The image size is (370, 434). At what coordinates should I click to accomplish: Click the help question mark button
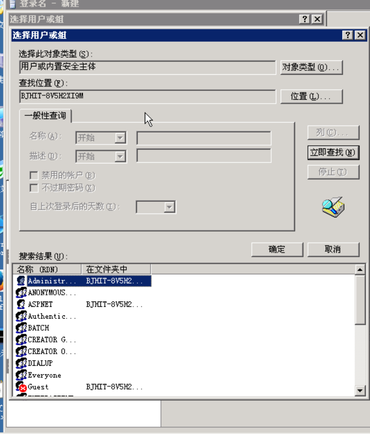pos(348,35)
